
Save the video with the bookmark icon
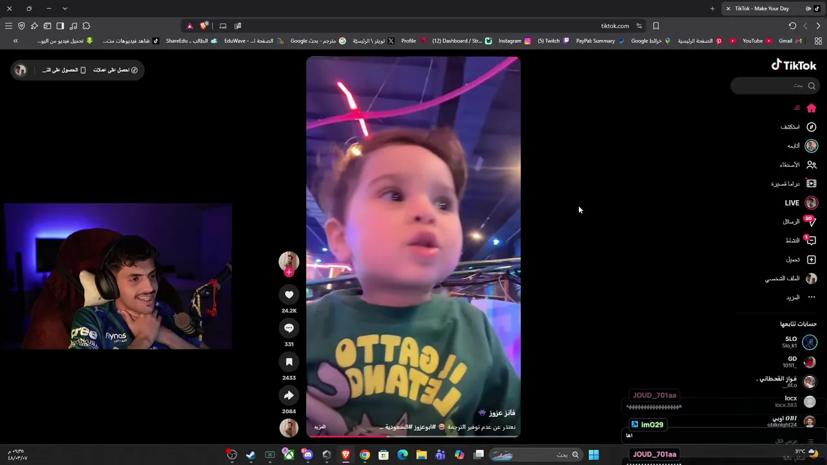(x=289, y=362)
